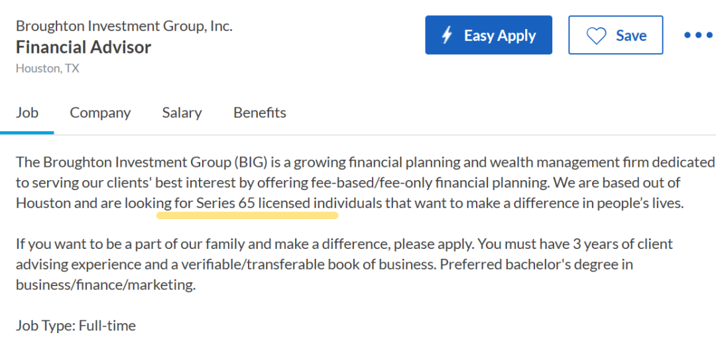Click the lightning bolt icon on Easy Apply
The height and width of the screenshot is (343, 716).
(447, 35)
